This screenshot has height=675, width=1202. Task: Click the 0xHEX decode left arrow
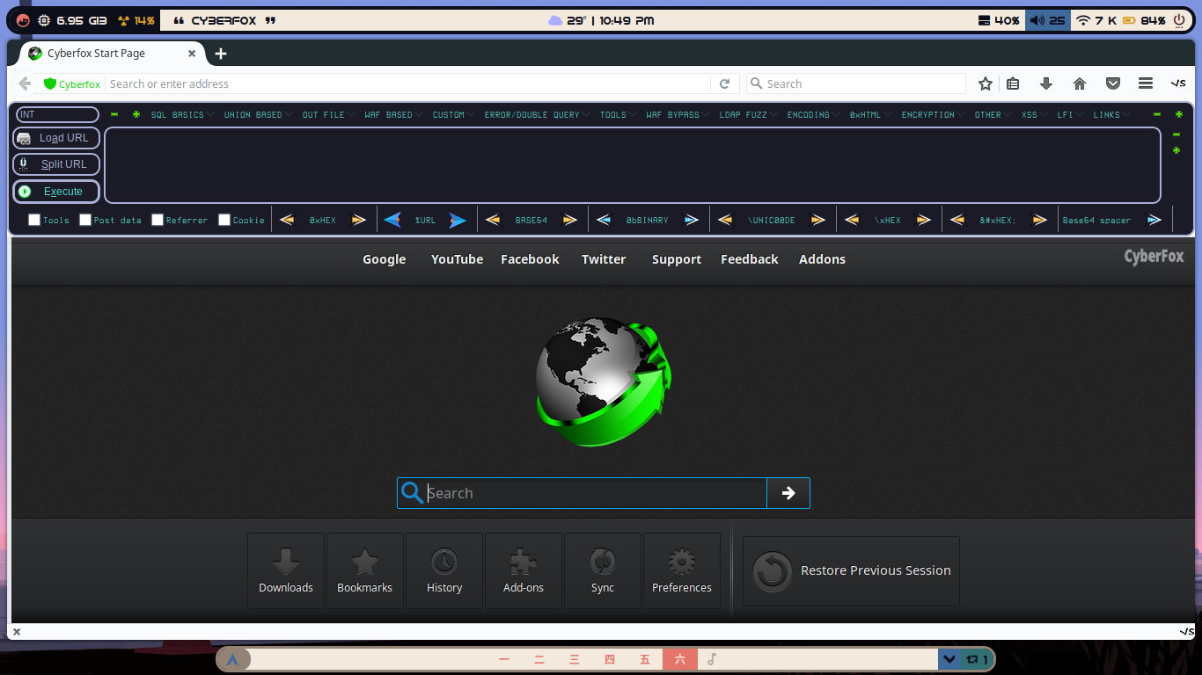click(287, 220)
